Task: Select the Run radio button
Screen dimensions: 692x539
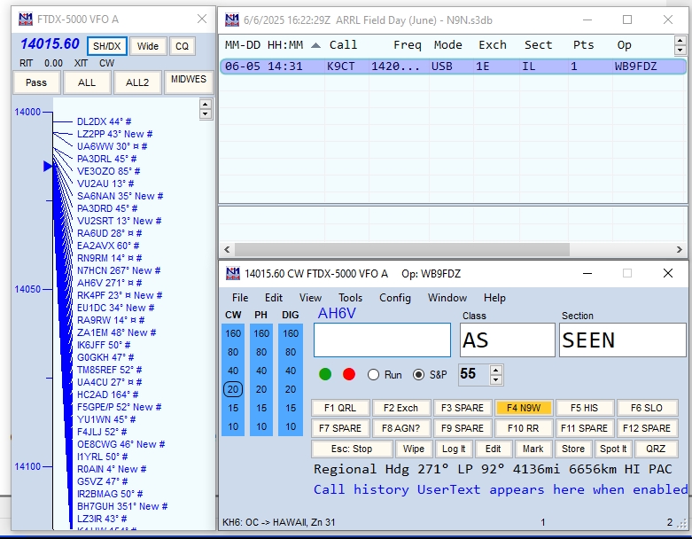Action: [373, 375]
